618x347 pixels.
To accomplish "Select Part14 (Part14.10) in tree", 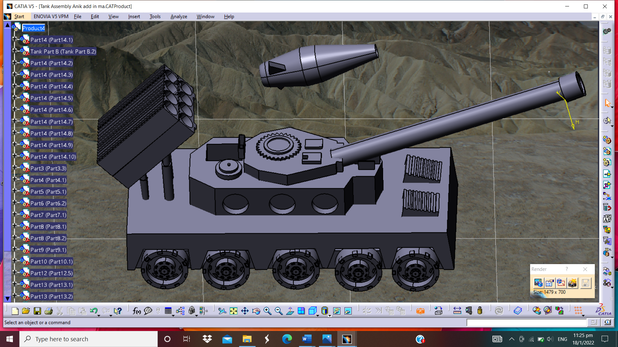I will point(53,157).
